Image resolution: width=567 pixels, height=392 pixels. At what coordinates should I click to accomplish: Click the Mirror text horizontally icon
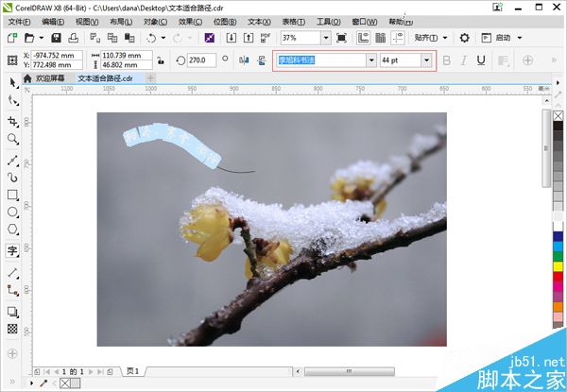tap(244, 60)
